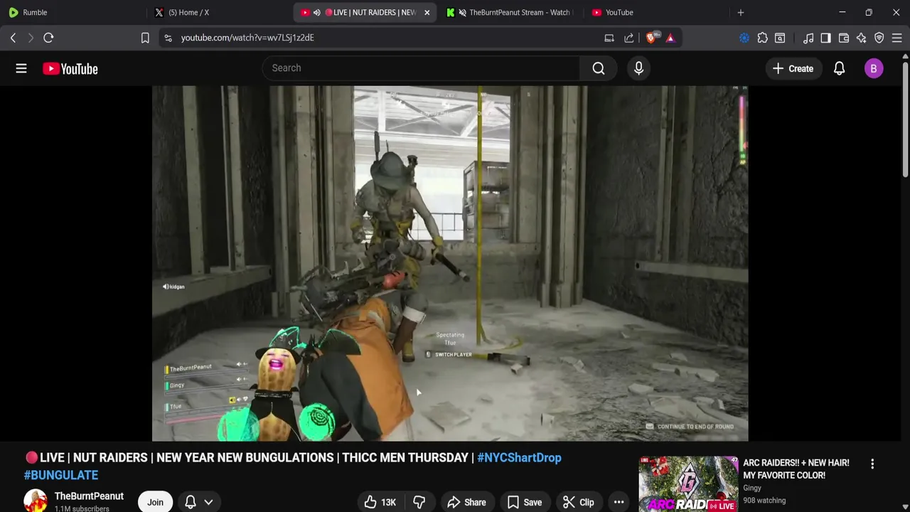Close the current LIVE NUT RAIDERS tab
This screenshot has width=910, height=512.
pos(427,12)
